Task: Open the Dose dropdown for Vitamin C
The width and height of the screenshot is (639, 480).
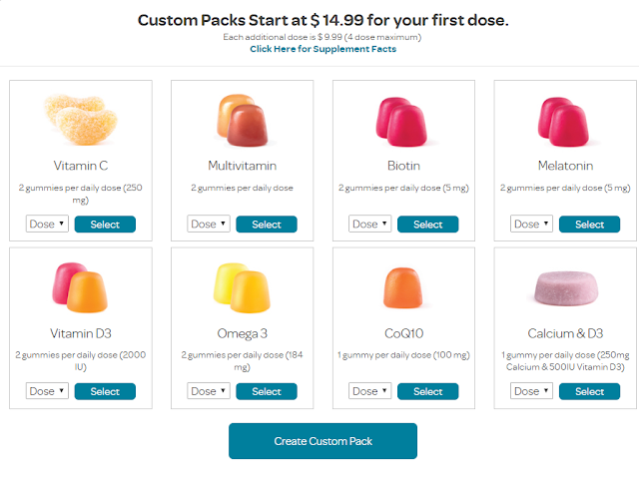Action: click(47, 225)
